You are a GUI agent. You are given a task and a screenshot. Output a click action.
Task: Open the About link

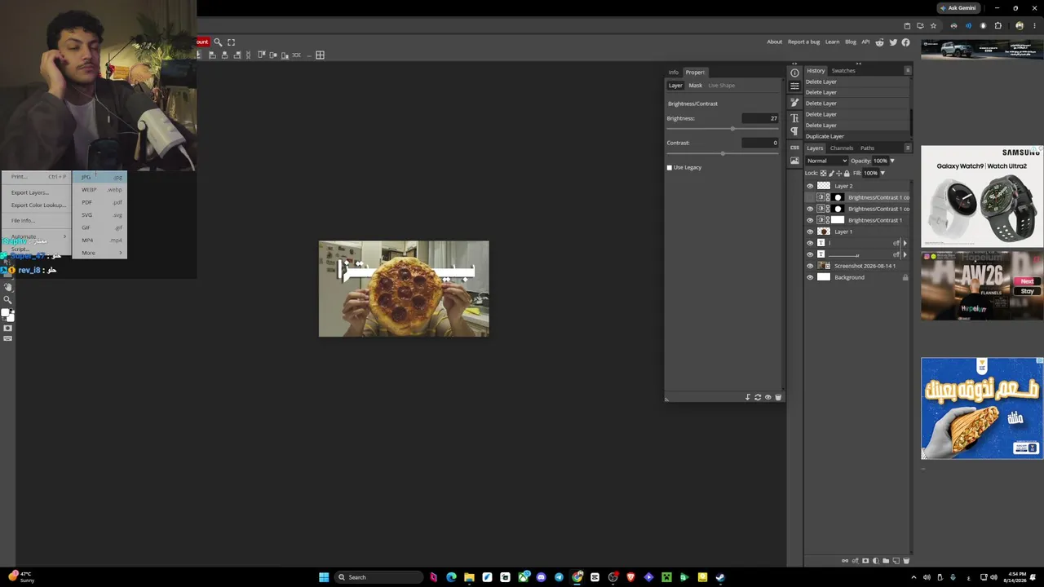[774, 42]
